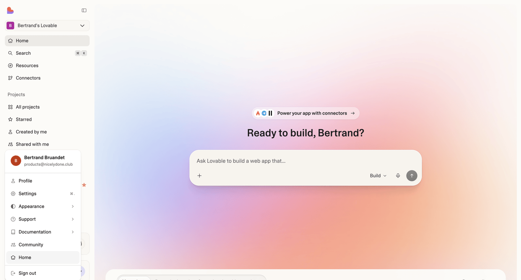Click the Projects section heading
The height and width of the screenshot is (280, 521).
(x=16, y=95)
